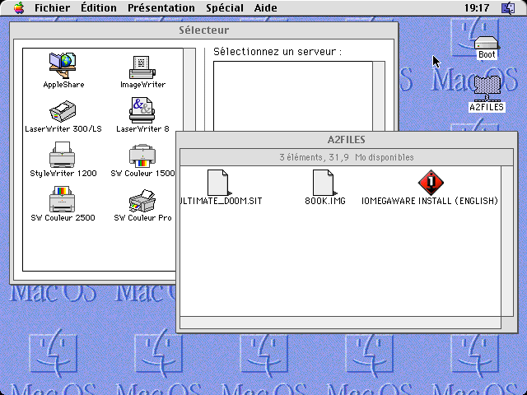
Task: Click the LaserWriter 8 name label
Action: [142, 129]
